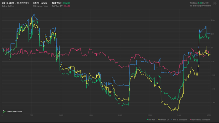This screenshot has height=123, width=219.
Task: Click the pink Won without showdown legend dot
Action: [x=190, y=120]
